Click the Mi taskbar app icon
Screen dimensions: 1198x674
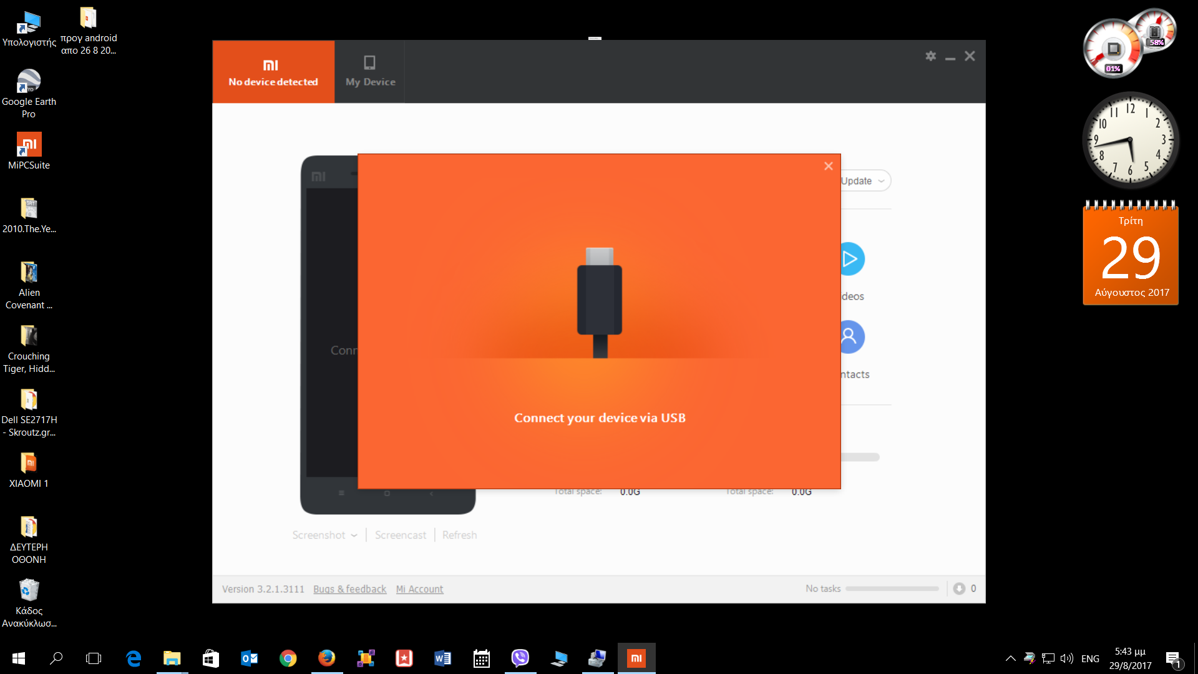[x=636, y=658]
